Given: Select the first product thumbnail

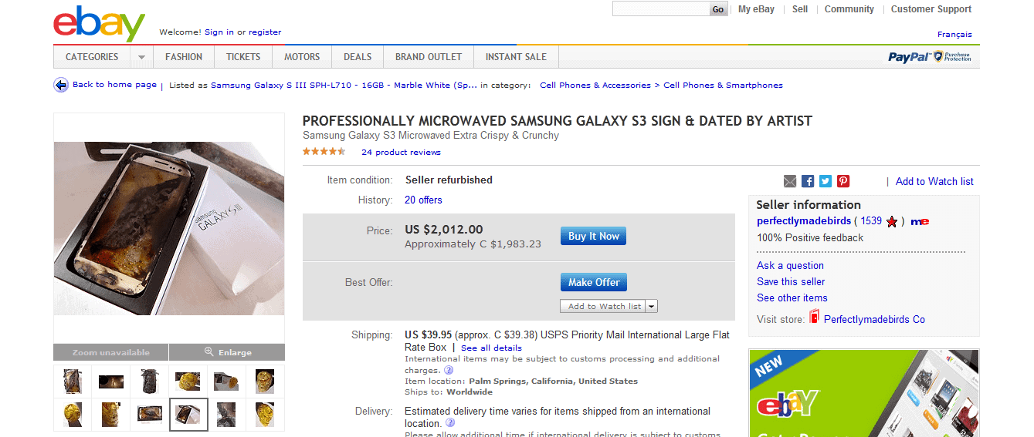Looking at the screenshot, I should coord(73,381).
